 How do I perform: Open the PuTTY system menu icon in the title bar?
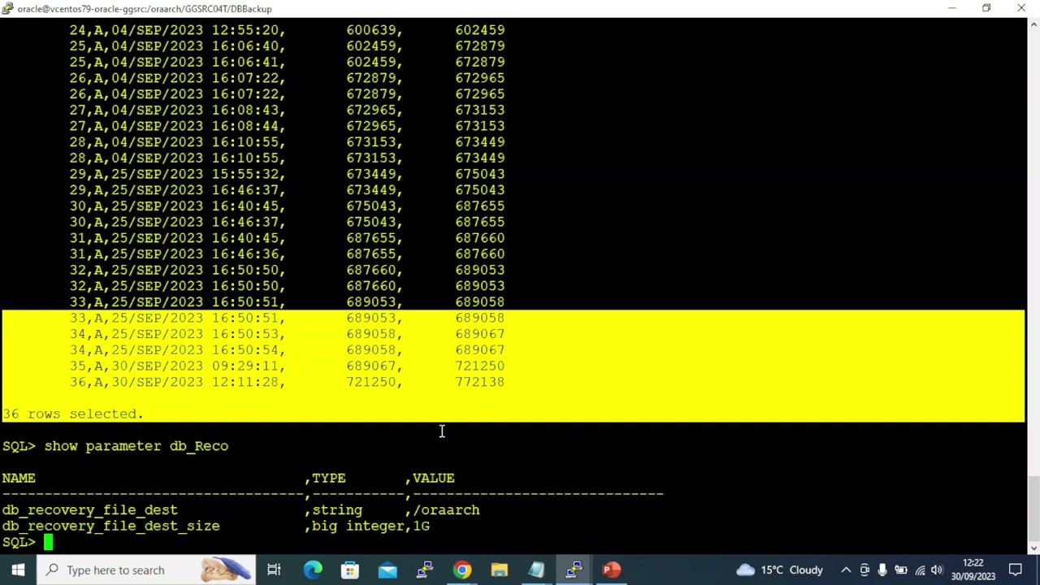point(7,8)
